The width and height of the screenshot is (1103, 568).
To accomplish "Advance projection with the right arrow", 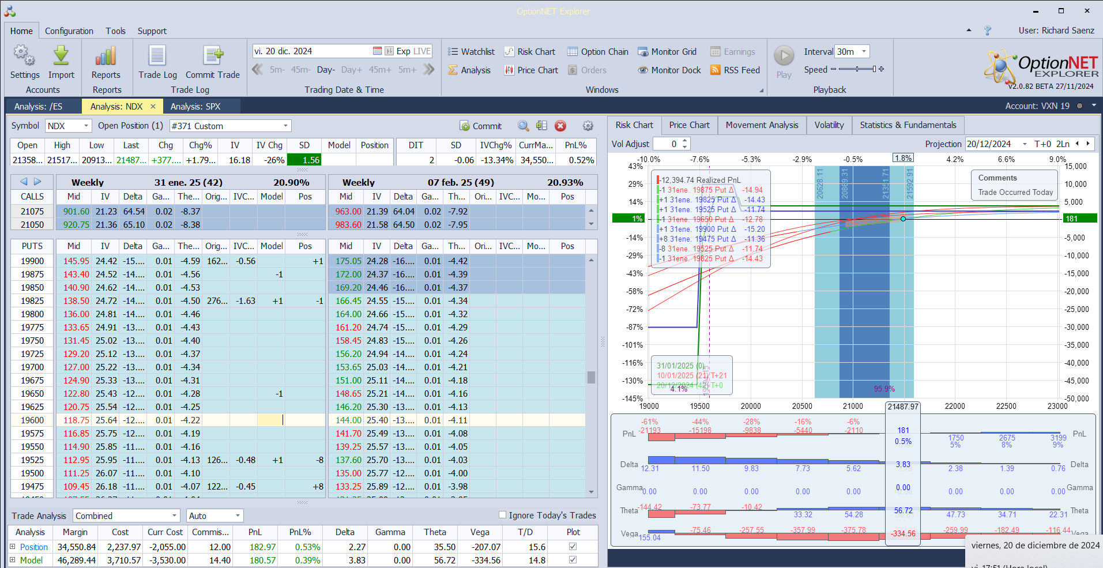I will pyautogui.click(x=1088, y=144).
